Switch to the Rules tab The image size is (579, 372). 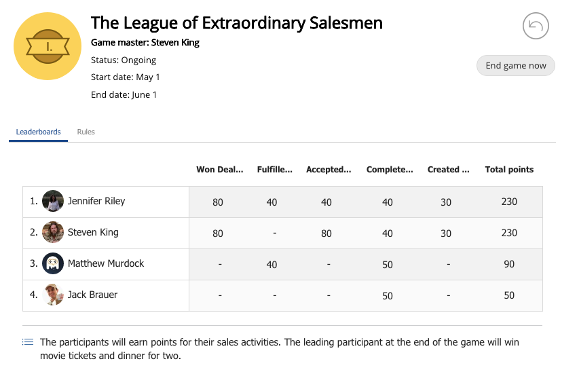[86, 132]
